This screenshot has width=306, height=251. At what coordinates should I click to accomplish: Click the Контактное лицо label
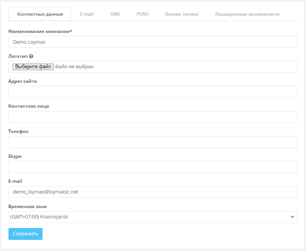coord(29,106)
